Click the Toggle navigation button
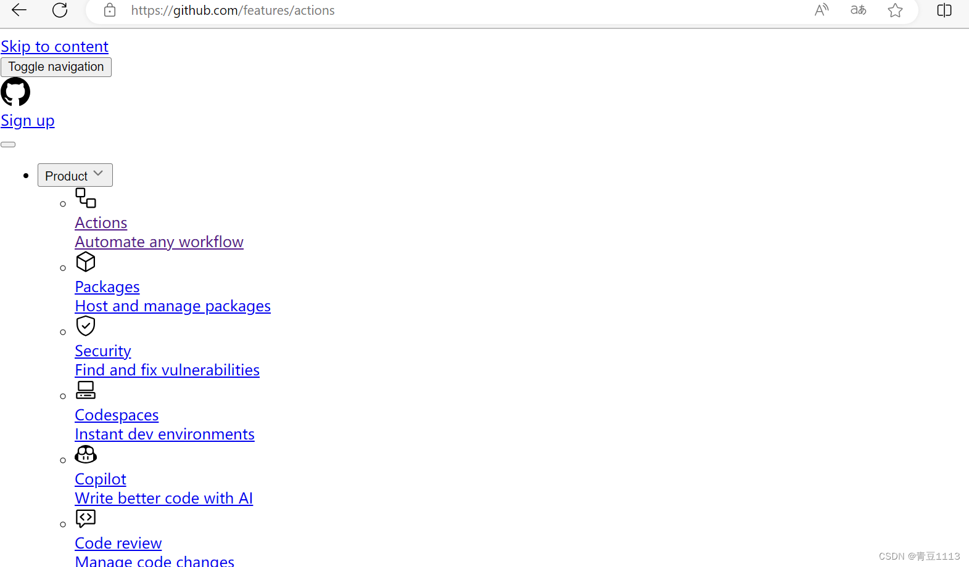This screenshot has height=567, width=969. coord(56,67)
